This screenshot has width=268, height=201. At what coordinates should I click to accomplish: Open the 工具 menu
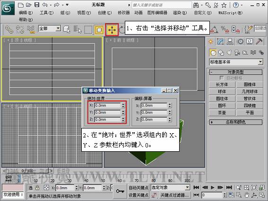[46, 12]
